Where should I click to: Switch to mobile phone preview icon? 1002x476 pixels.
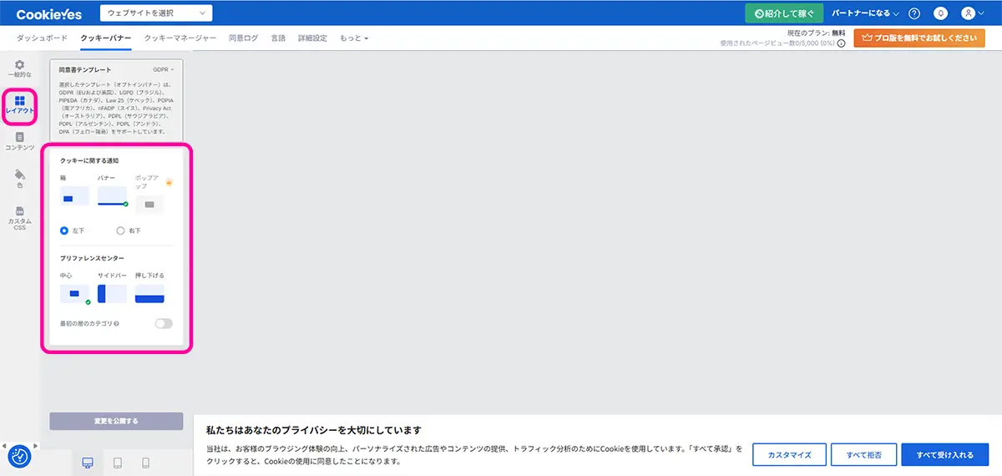(x=145, y=463)
